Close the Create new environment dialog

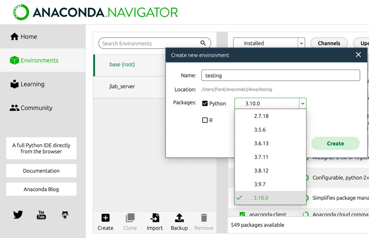click(358, 55)
